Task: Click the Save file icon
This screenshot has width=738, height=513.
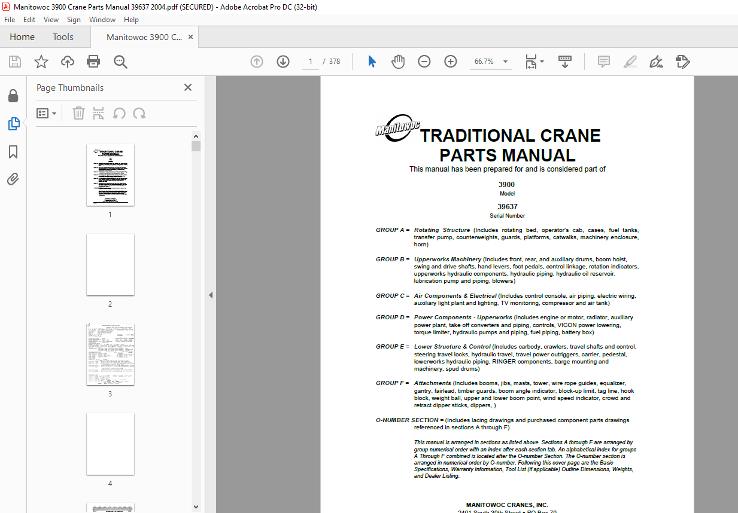Action: click(x=15, y=62)
